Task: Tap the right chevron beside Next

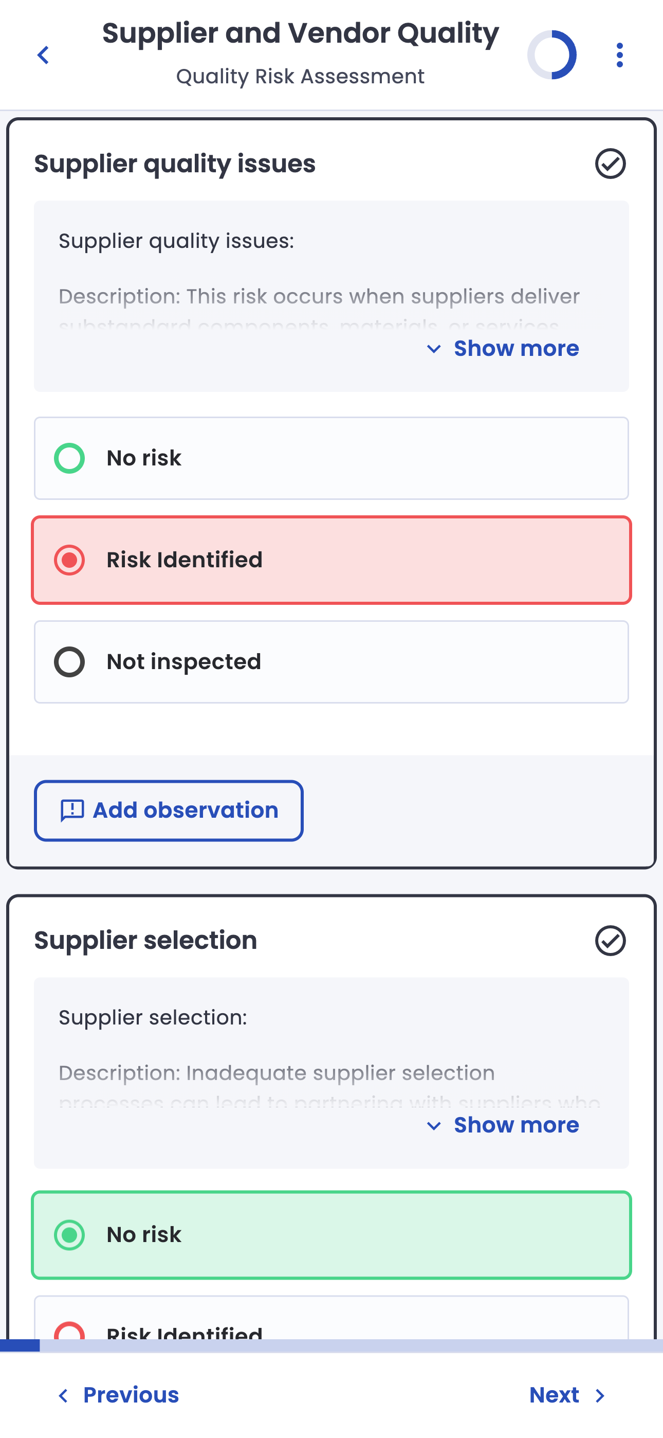Action: point(600,1396)
